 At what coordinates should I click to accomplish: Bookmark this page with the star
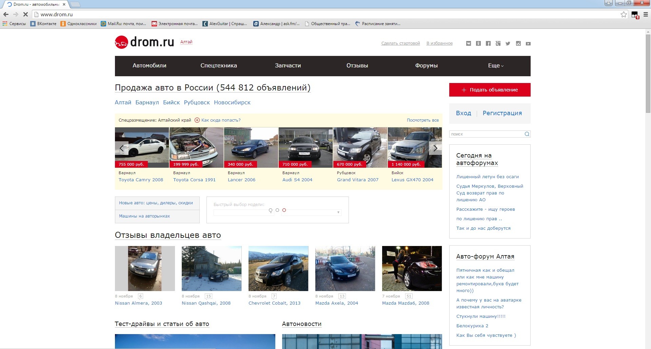(x=624, y=14)
